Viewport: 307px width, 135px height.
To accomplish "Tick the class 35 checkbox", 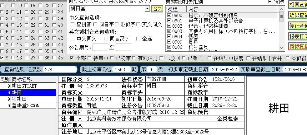I will coord(40,51).
